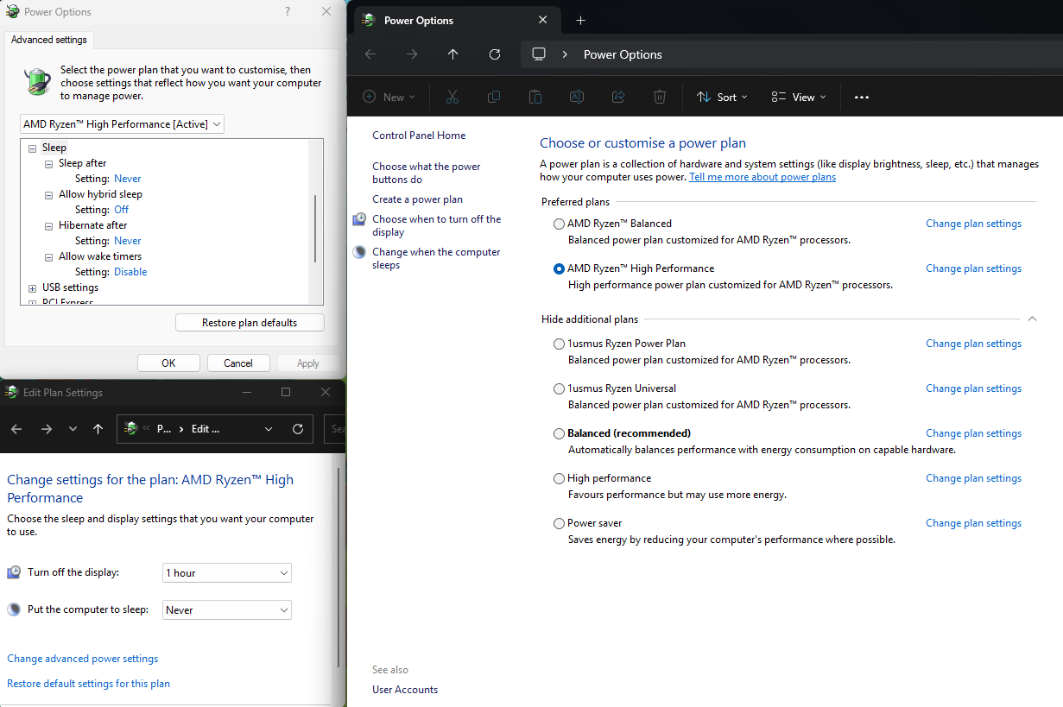Image resolution: width=1063 pixels, height=707 pixels.
Task: Open Change advanced power settings link
Action: pyautogui.click(x=83, y=659)
